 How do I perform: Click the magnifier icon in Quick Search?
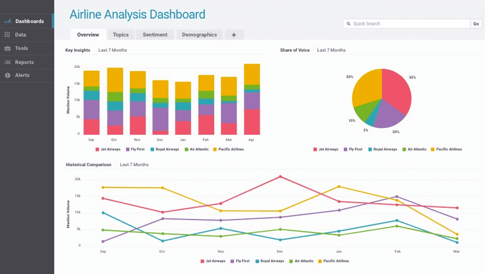pyautogui.click(x=348, y=24)
